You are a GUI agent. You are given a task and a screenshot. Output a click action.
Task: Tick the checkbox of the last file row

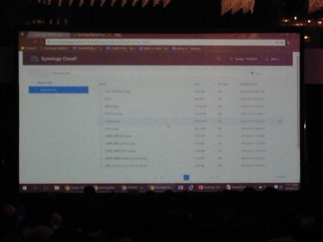click(101, 166)
